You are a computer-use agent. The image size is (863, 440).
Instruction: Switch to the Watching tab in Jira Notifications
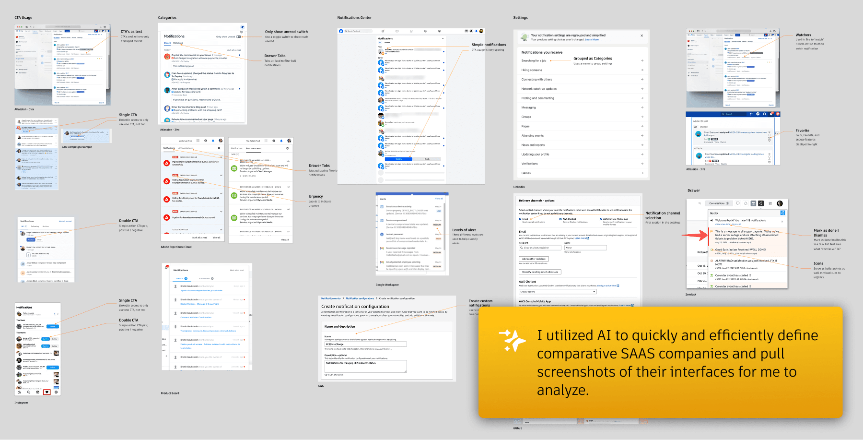(178, 43)
